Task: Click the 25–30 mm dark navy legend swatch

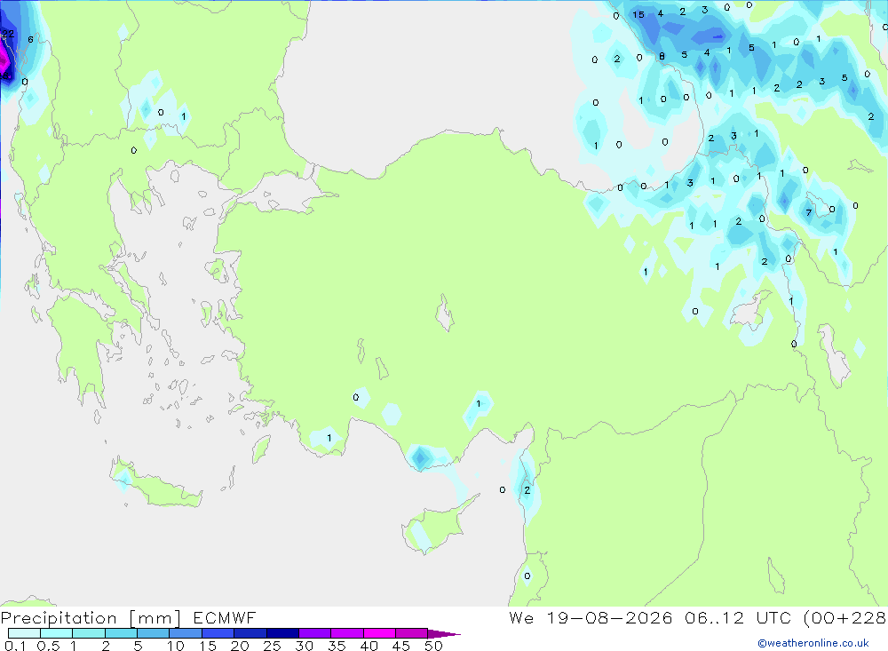Action: point(282,633)
